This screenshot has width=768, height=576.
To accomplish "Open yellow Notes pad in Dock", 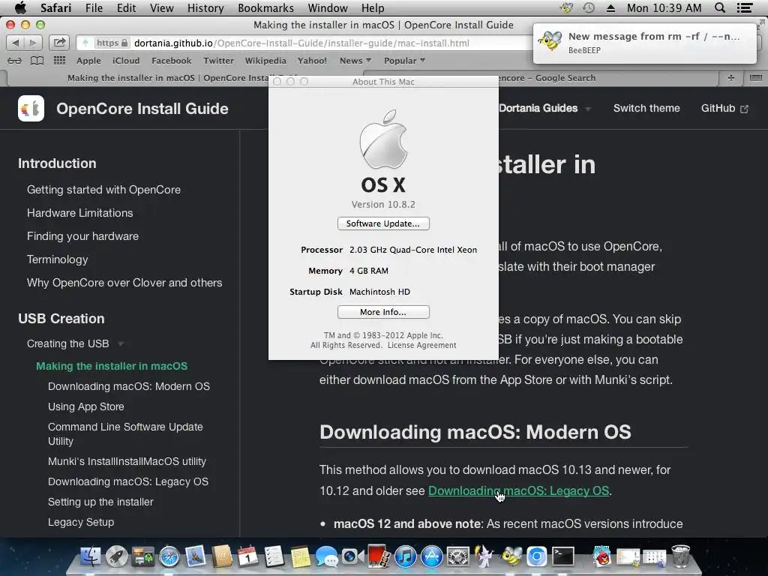I will [x=300, y=556].
